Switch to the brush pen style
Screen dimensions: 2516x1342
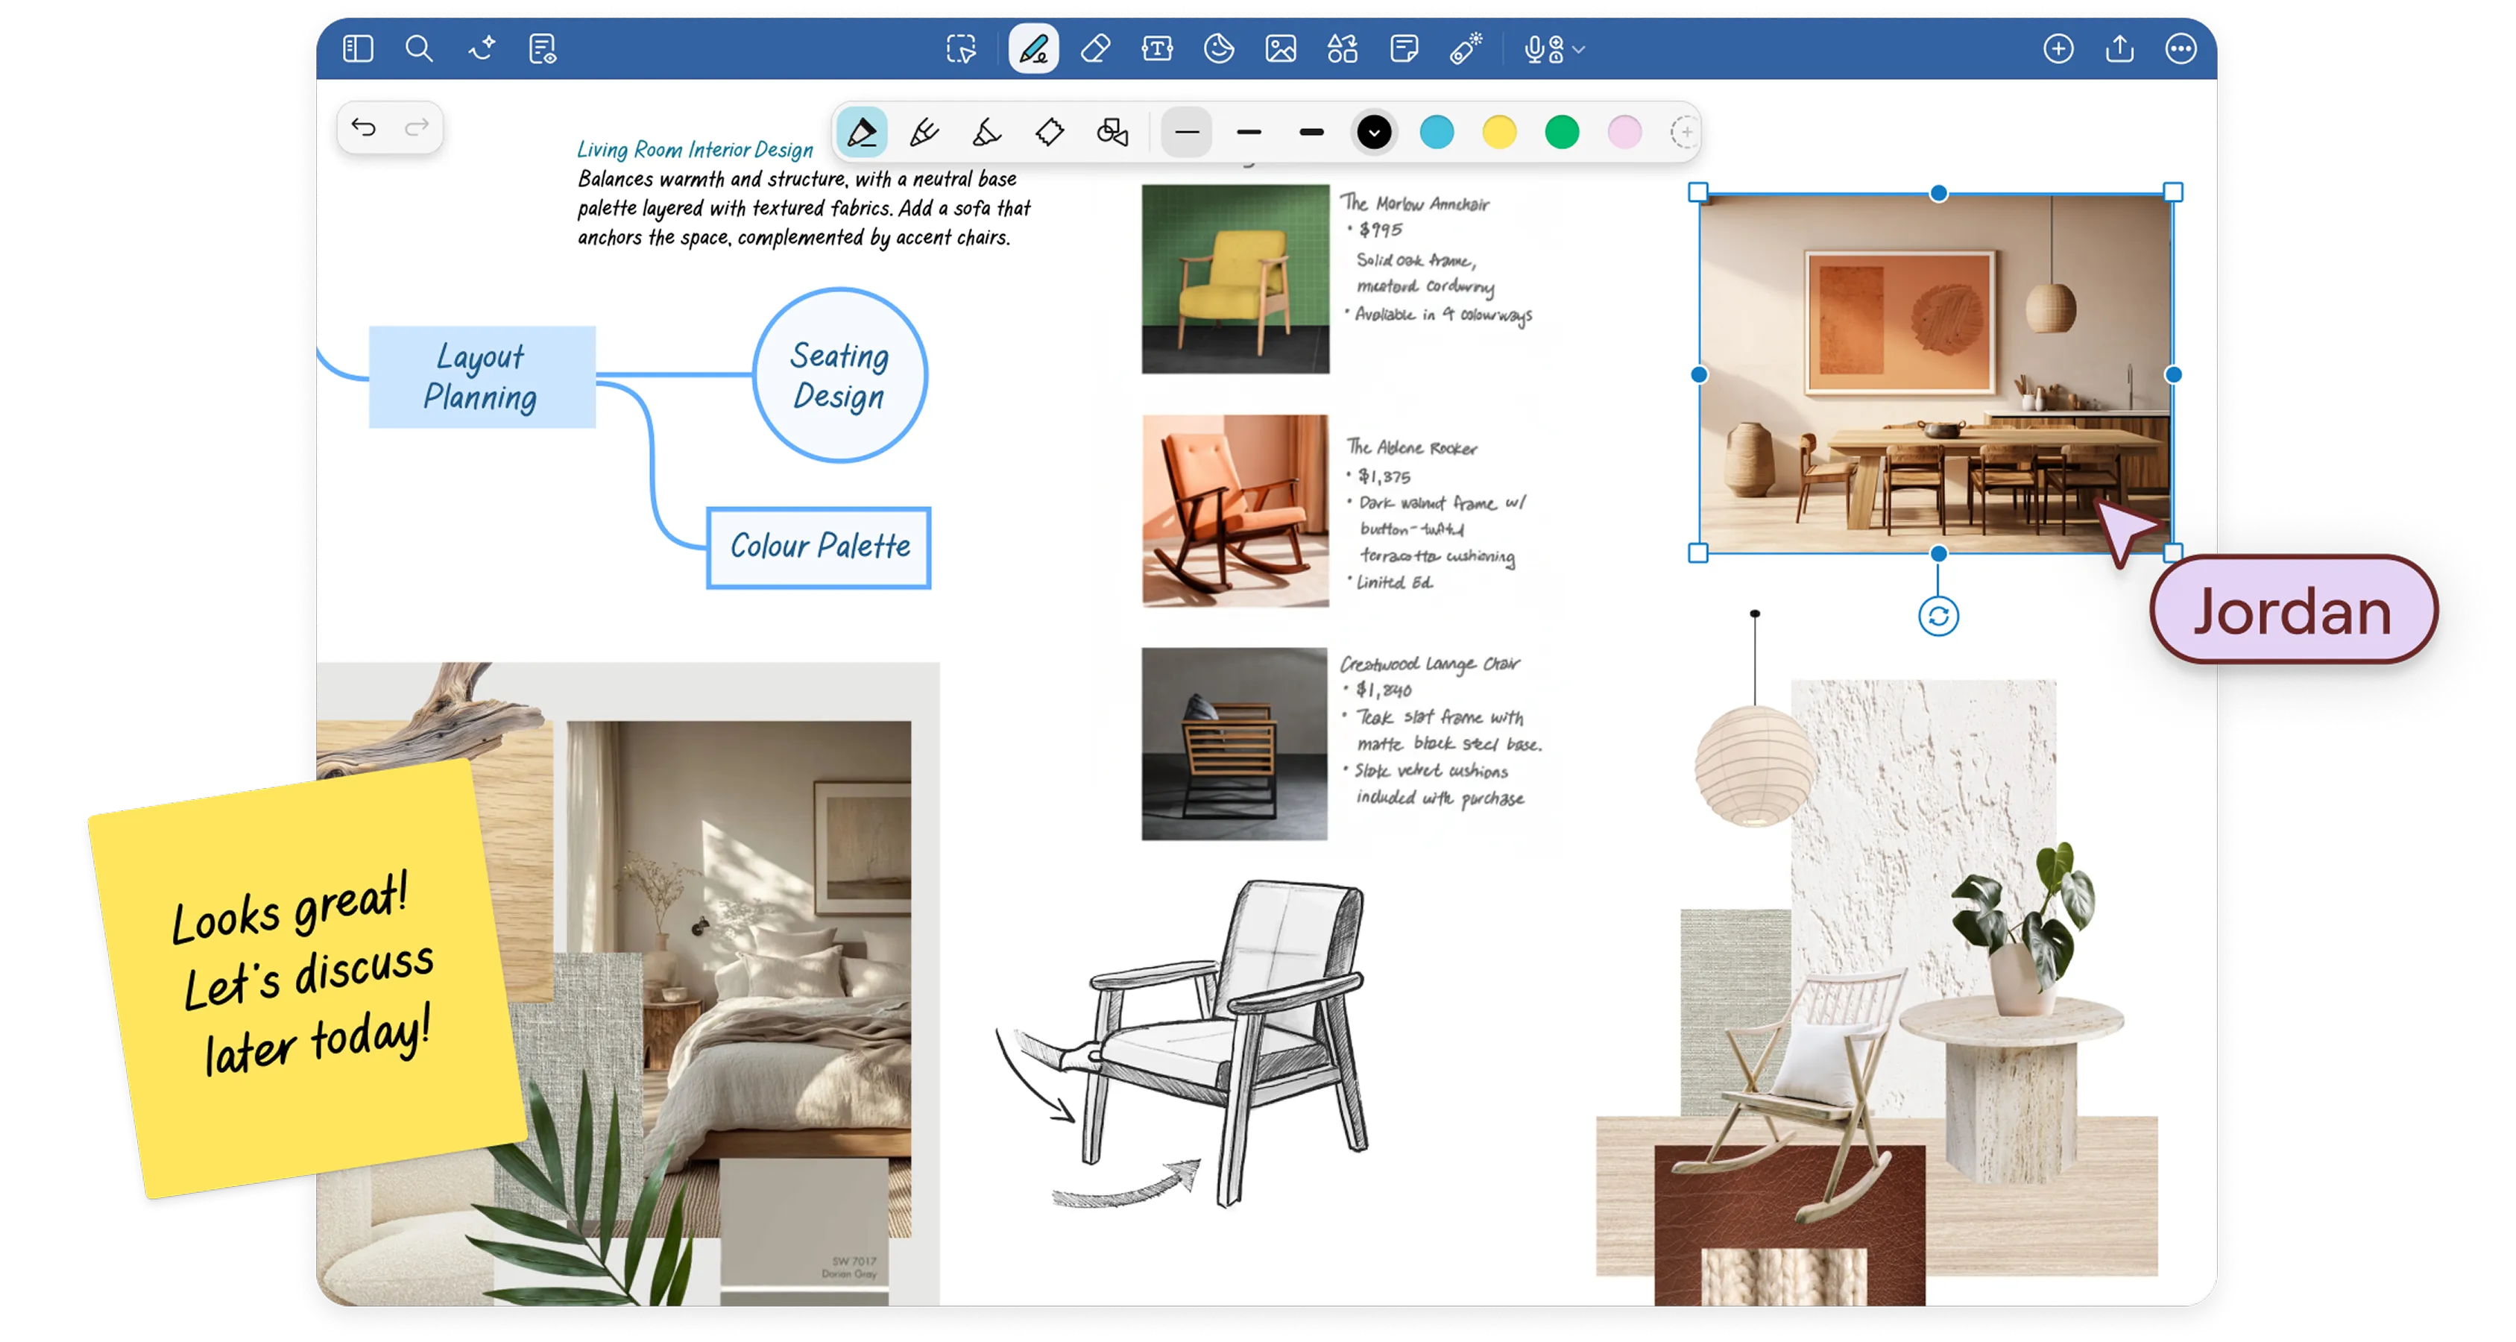(924, 132)
